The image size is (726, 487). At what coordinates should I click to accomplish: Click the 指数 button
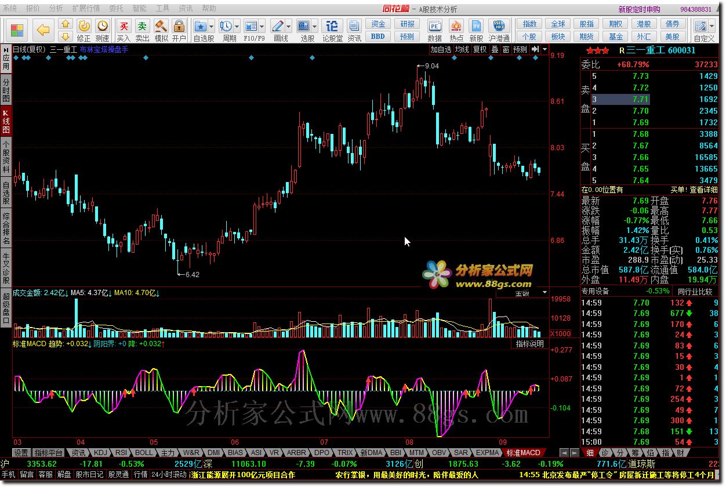pyautogui.click(x=529, y=24)
